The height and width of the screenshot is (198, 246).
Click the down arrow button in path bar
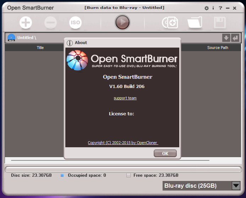pyautogui.click(x=226, y=38)
